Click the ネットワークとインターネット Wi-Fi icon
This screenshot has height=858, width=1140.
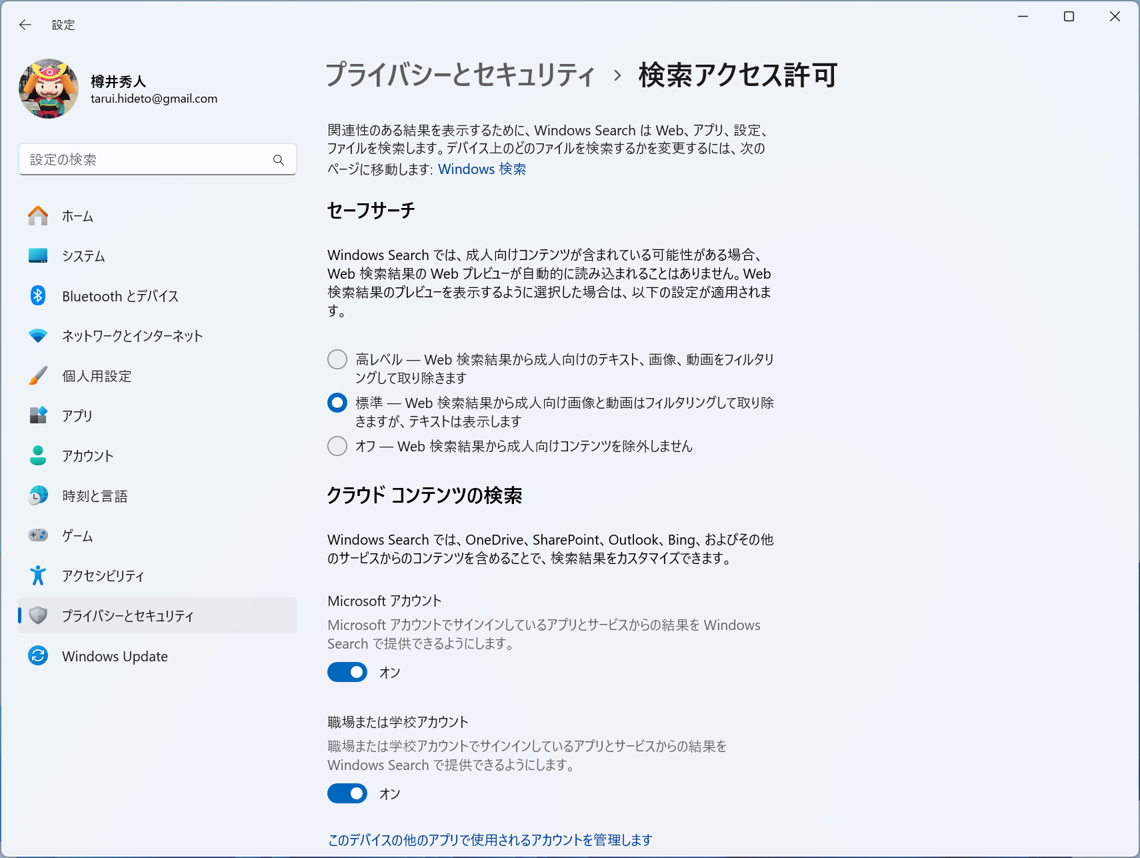38,335
